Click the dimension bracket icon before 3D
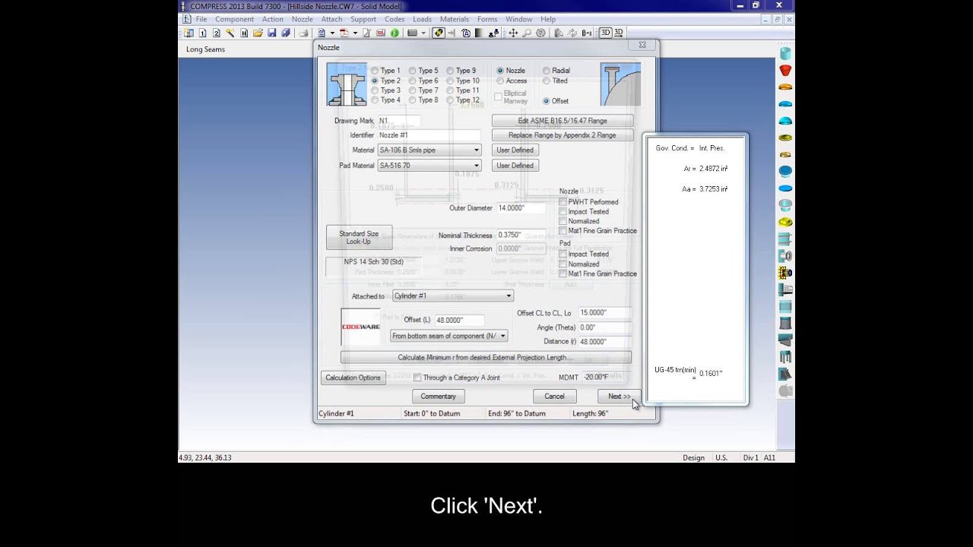This screenshot has width=973, height=547. (x=587, y=33)
